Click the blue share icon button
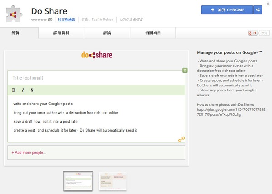 tap(257, 10)
